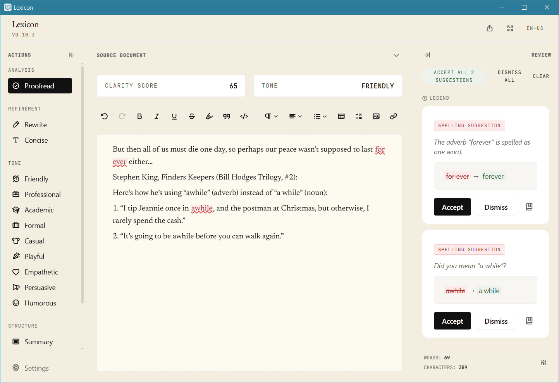
Task: Click the Tone Friendly card
Action: pyautogui.click(x=328, y=86)
